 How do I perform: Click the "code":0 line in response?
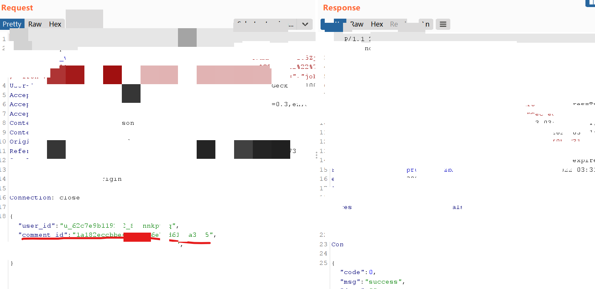pos(358,272)
